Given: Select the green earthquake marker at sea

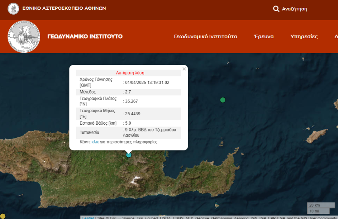Looking at the screenshot, I should pyautogui.click(x=223, y=100).
